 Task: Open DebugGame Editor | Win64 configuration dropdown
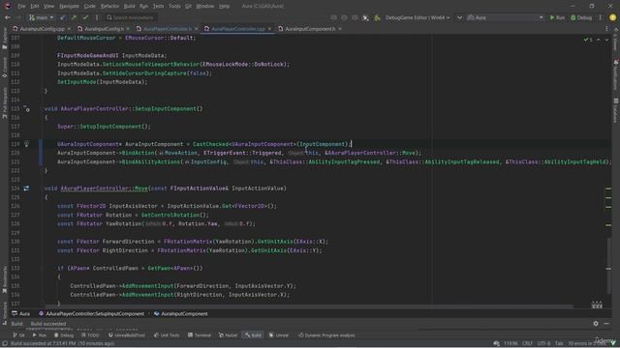point(418,17)
